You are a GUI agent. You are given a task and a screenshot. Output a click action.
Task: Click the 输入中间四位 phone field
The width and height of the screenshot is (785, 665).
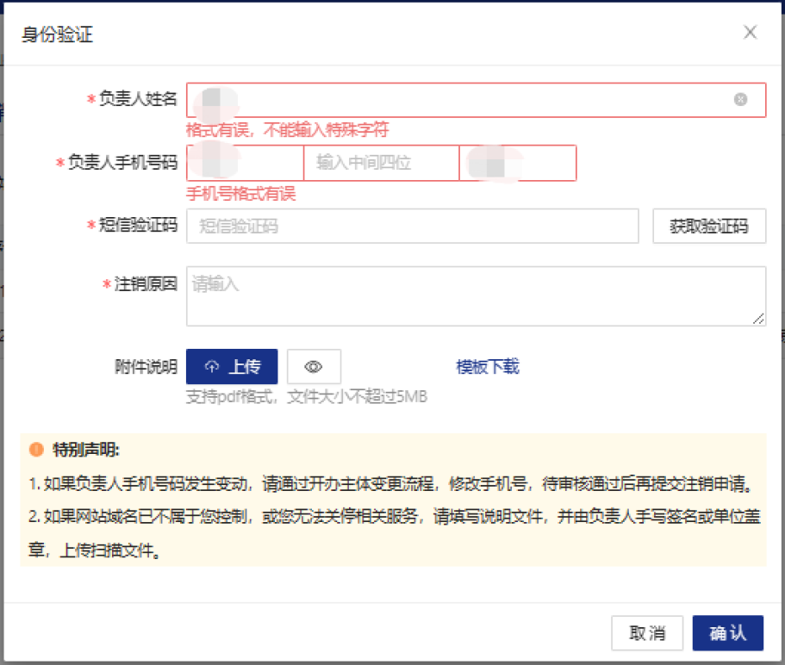pyautogui.click(x=381, y=163)
